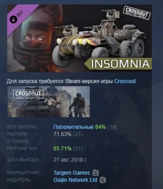This screenshot has width=163, height=189.
Task: Open the Targem Games developer link
Action: 71,173
